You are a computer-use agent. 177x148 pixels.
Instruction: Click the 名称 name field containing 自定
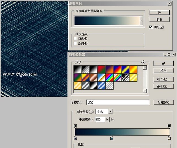point(118,103)
